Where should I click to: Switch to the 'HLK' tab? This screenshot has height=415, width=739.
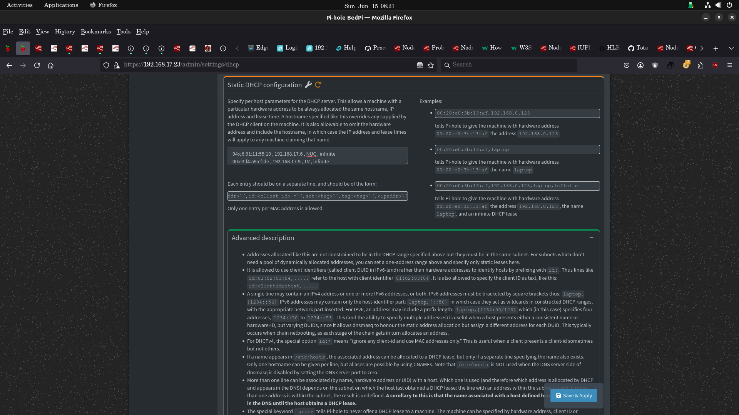(x=609, y=48)
